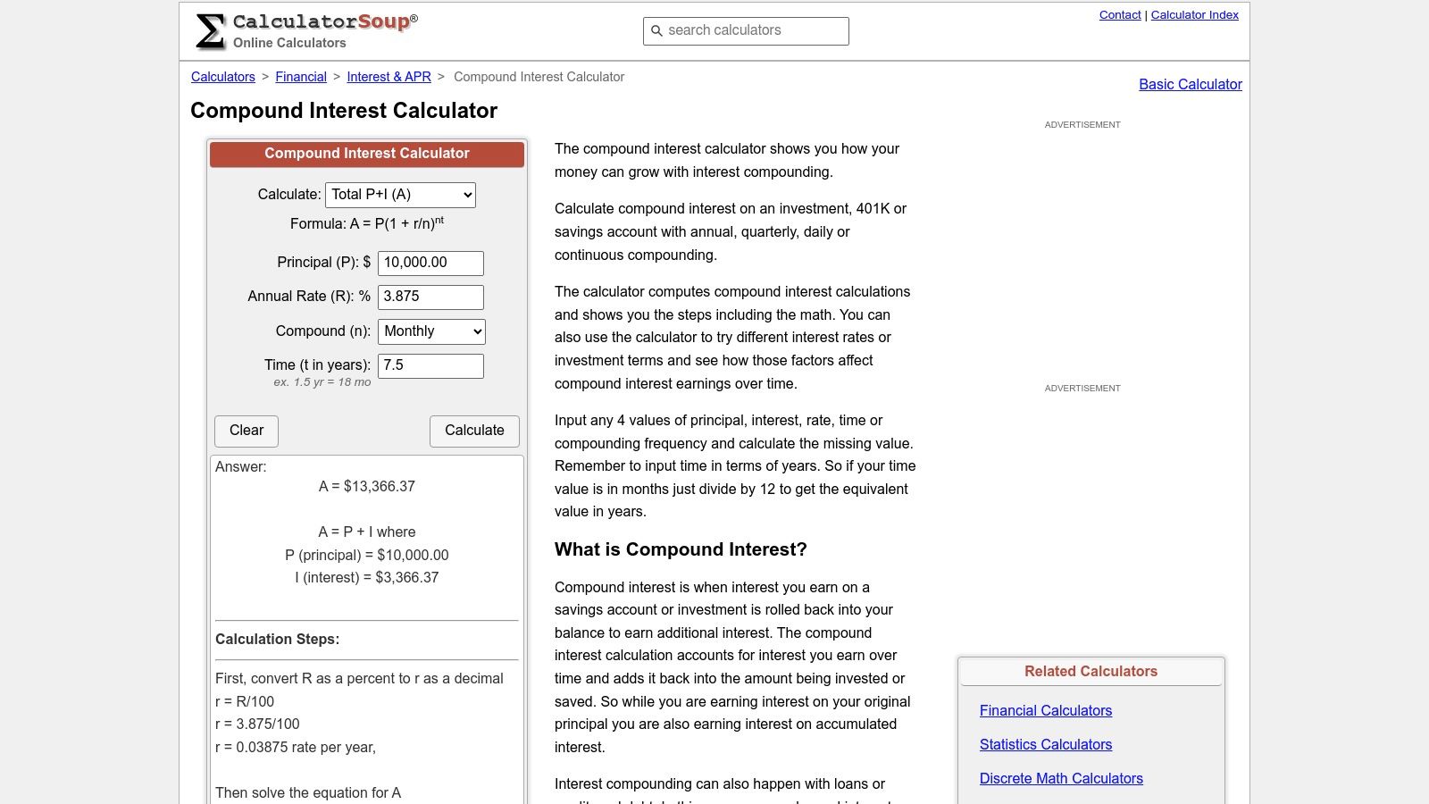
Task: Select the Annual Rate (R) value field
Action: coord(430,297)
